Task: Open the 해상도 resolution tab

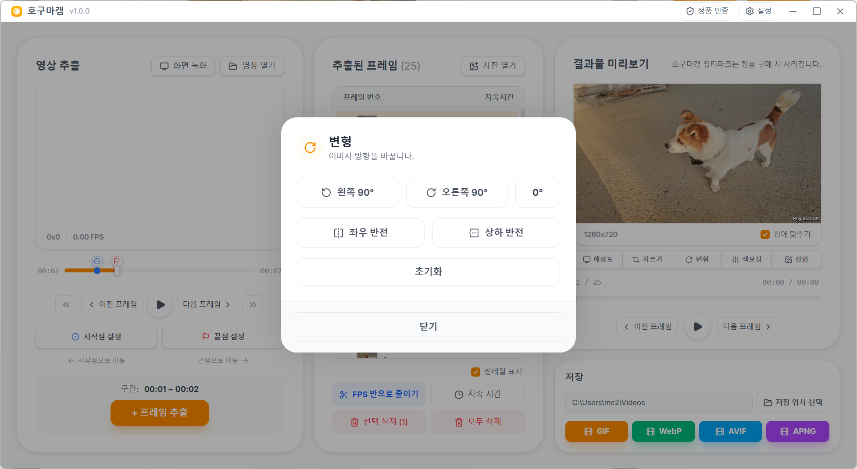Action: [x=598, y=260]
